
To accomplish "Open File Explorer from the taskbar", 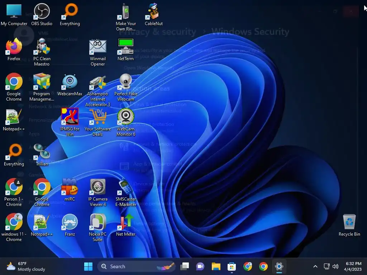I will (216, 266).
